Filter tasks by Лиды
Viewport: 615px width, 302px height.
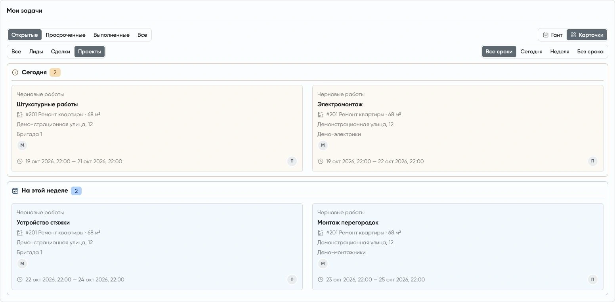pyautogui.click(x=36, y=51)
